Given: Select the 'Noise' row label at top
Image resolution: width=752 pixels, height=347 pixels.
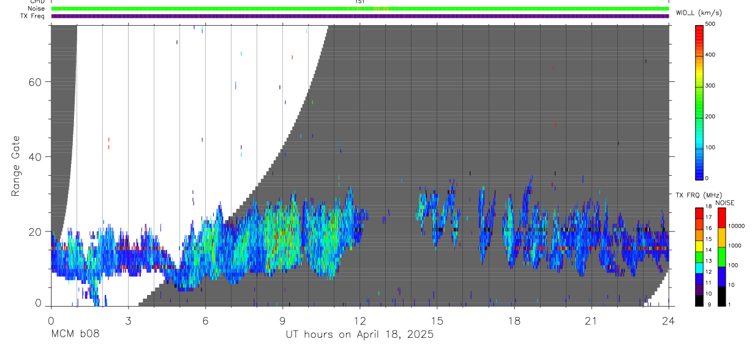Looking at the screenshot, I should pos(36,9).
